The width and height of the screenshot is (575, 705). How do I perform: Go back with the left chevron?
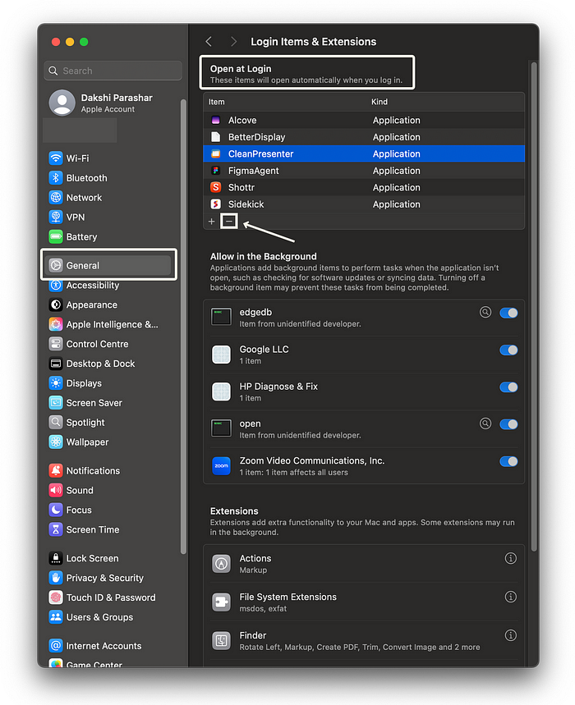pyautogui.click(x=209, y=42)
